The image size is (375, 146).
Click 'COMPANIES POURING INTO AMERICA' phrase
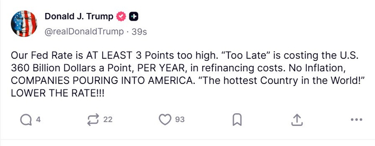click(x=102, y=81)
